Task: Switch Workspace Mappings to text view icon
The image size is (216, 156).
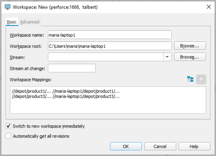Action: tap(201, 79)
